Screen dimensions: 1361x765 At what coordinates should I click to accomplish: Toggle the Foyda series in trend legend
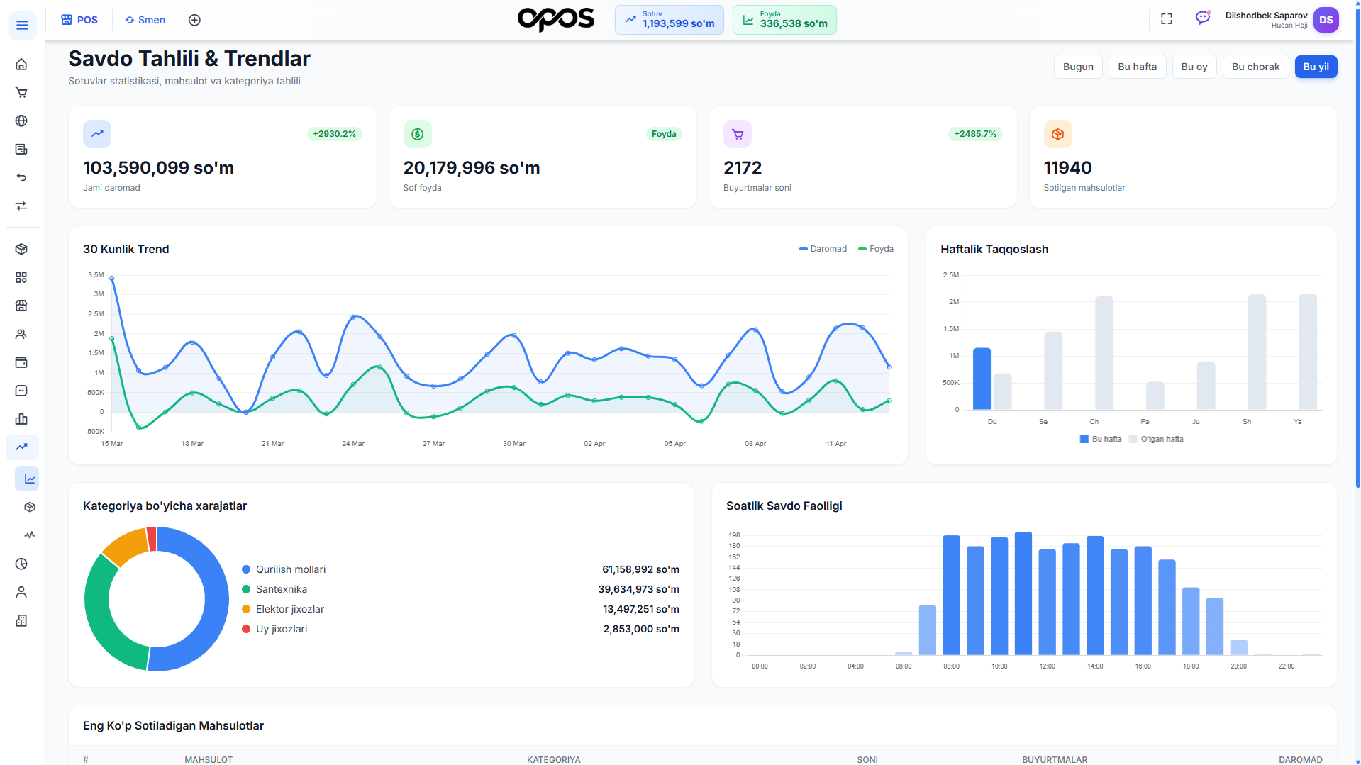(876, 249)
